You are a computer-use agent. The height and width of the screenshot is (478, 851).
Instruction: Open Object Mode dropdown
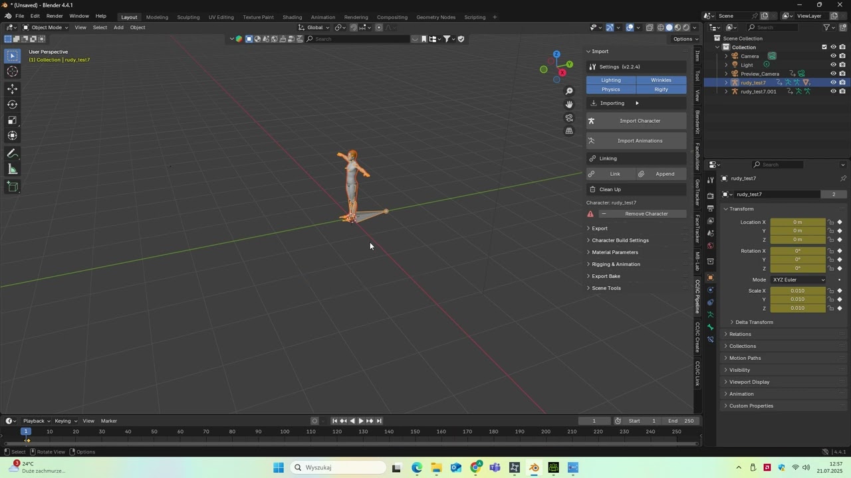[x=45, y=27]
